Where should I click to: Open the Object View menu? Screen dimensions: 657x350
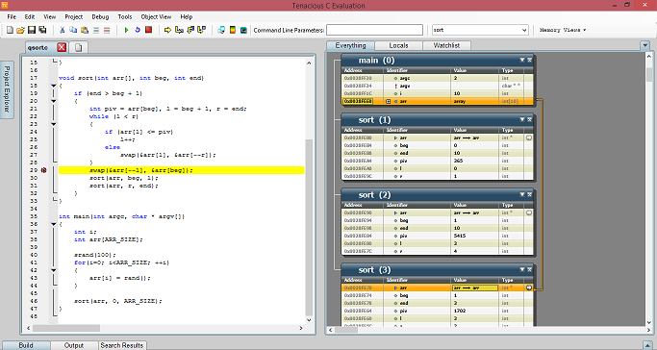(x=156, y=16)
